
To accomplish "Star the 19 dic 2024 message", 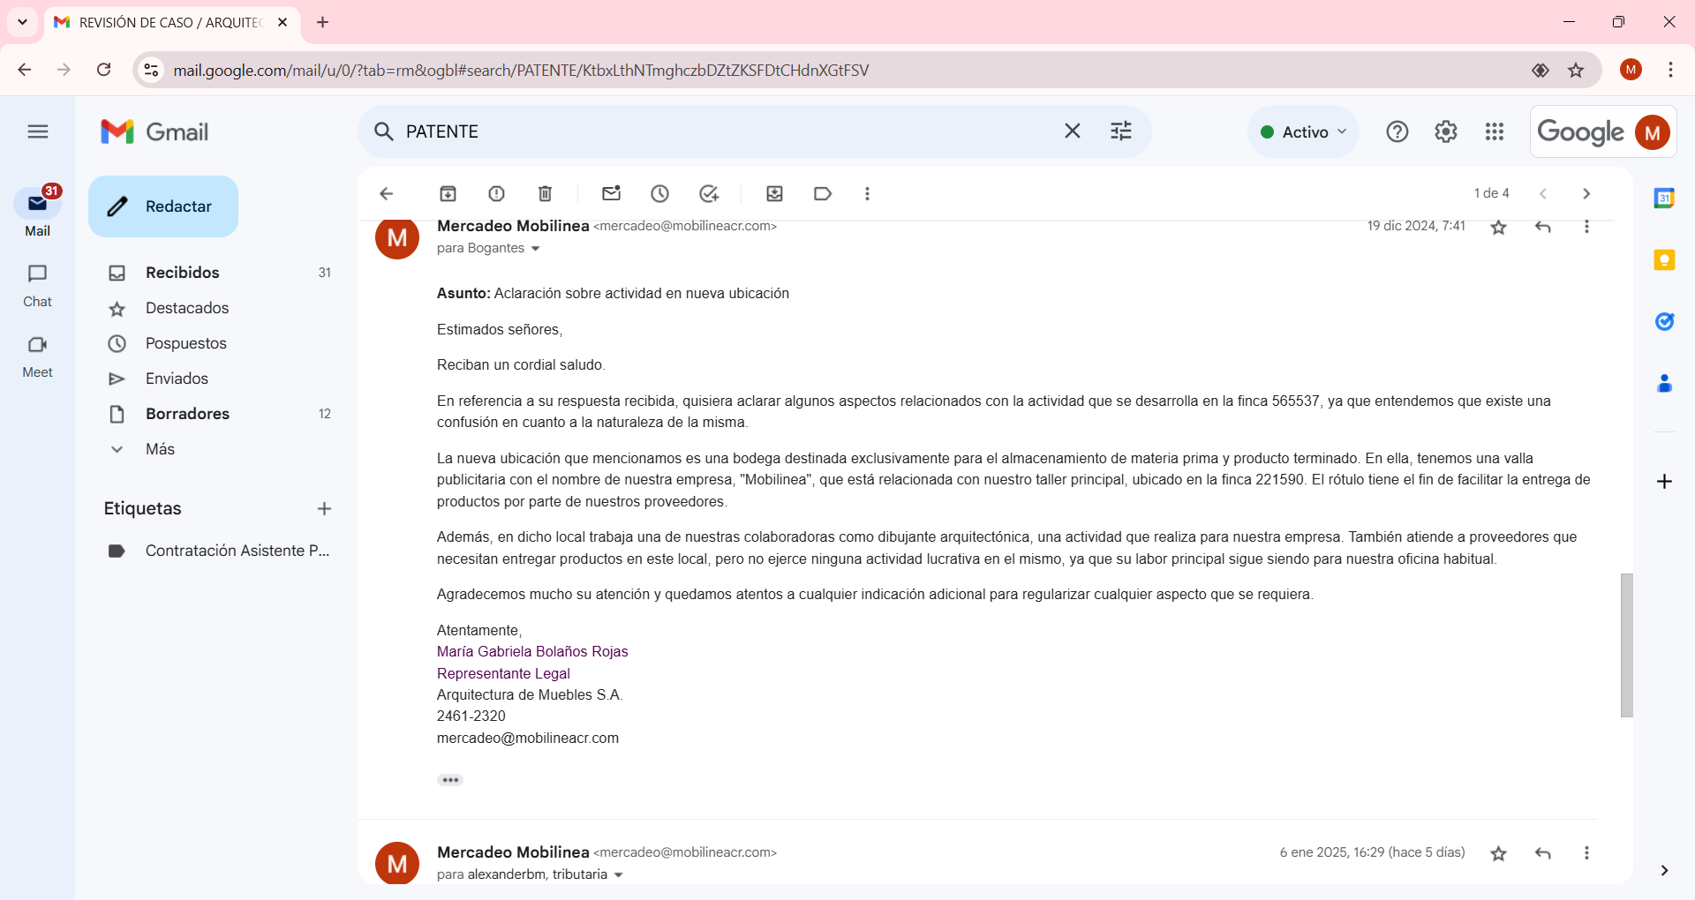I will point(1498,228).
